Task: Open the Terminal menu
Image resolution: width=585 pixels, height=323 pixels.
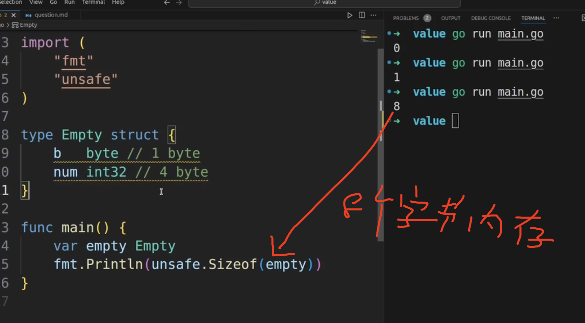Action: click(93, 2)
